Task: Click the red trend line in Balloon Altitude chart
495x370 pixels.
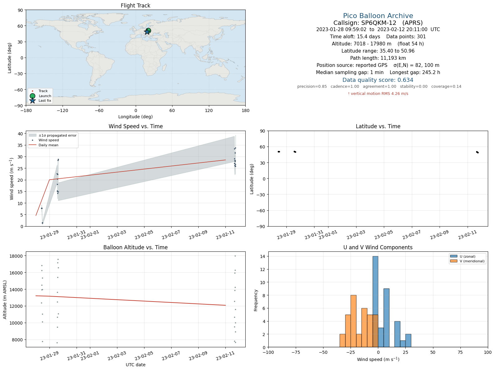Action: [x=131, y=300]
